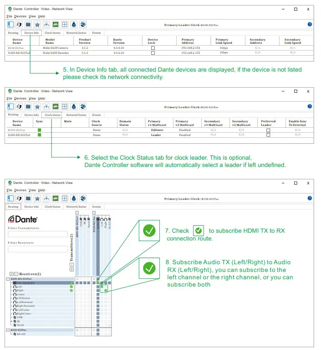
Task: Click network tree icon in Routing window toolbar
Action: tap(46, 198)
